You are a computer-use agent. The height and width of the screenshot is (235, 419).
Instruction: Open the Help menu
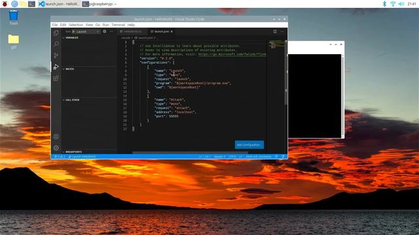(x=131, y=25)
